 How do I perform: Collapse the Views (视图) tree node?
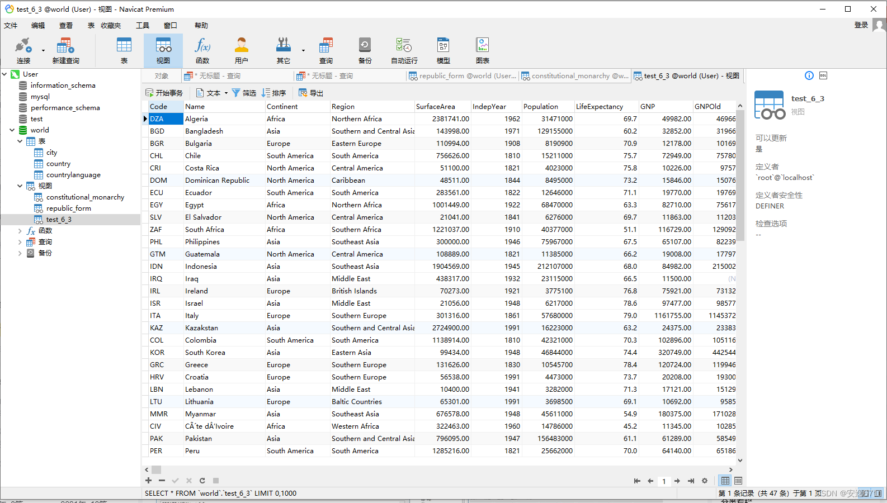[x=20, y=186]
